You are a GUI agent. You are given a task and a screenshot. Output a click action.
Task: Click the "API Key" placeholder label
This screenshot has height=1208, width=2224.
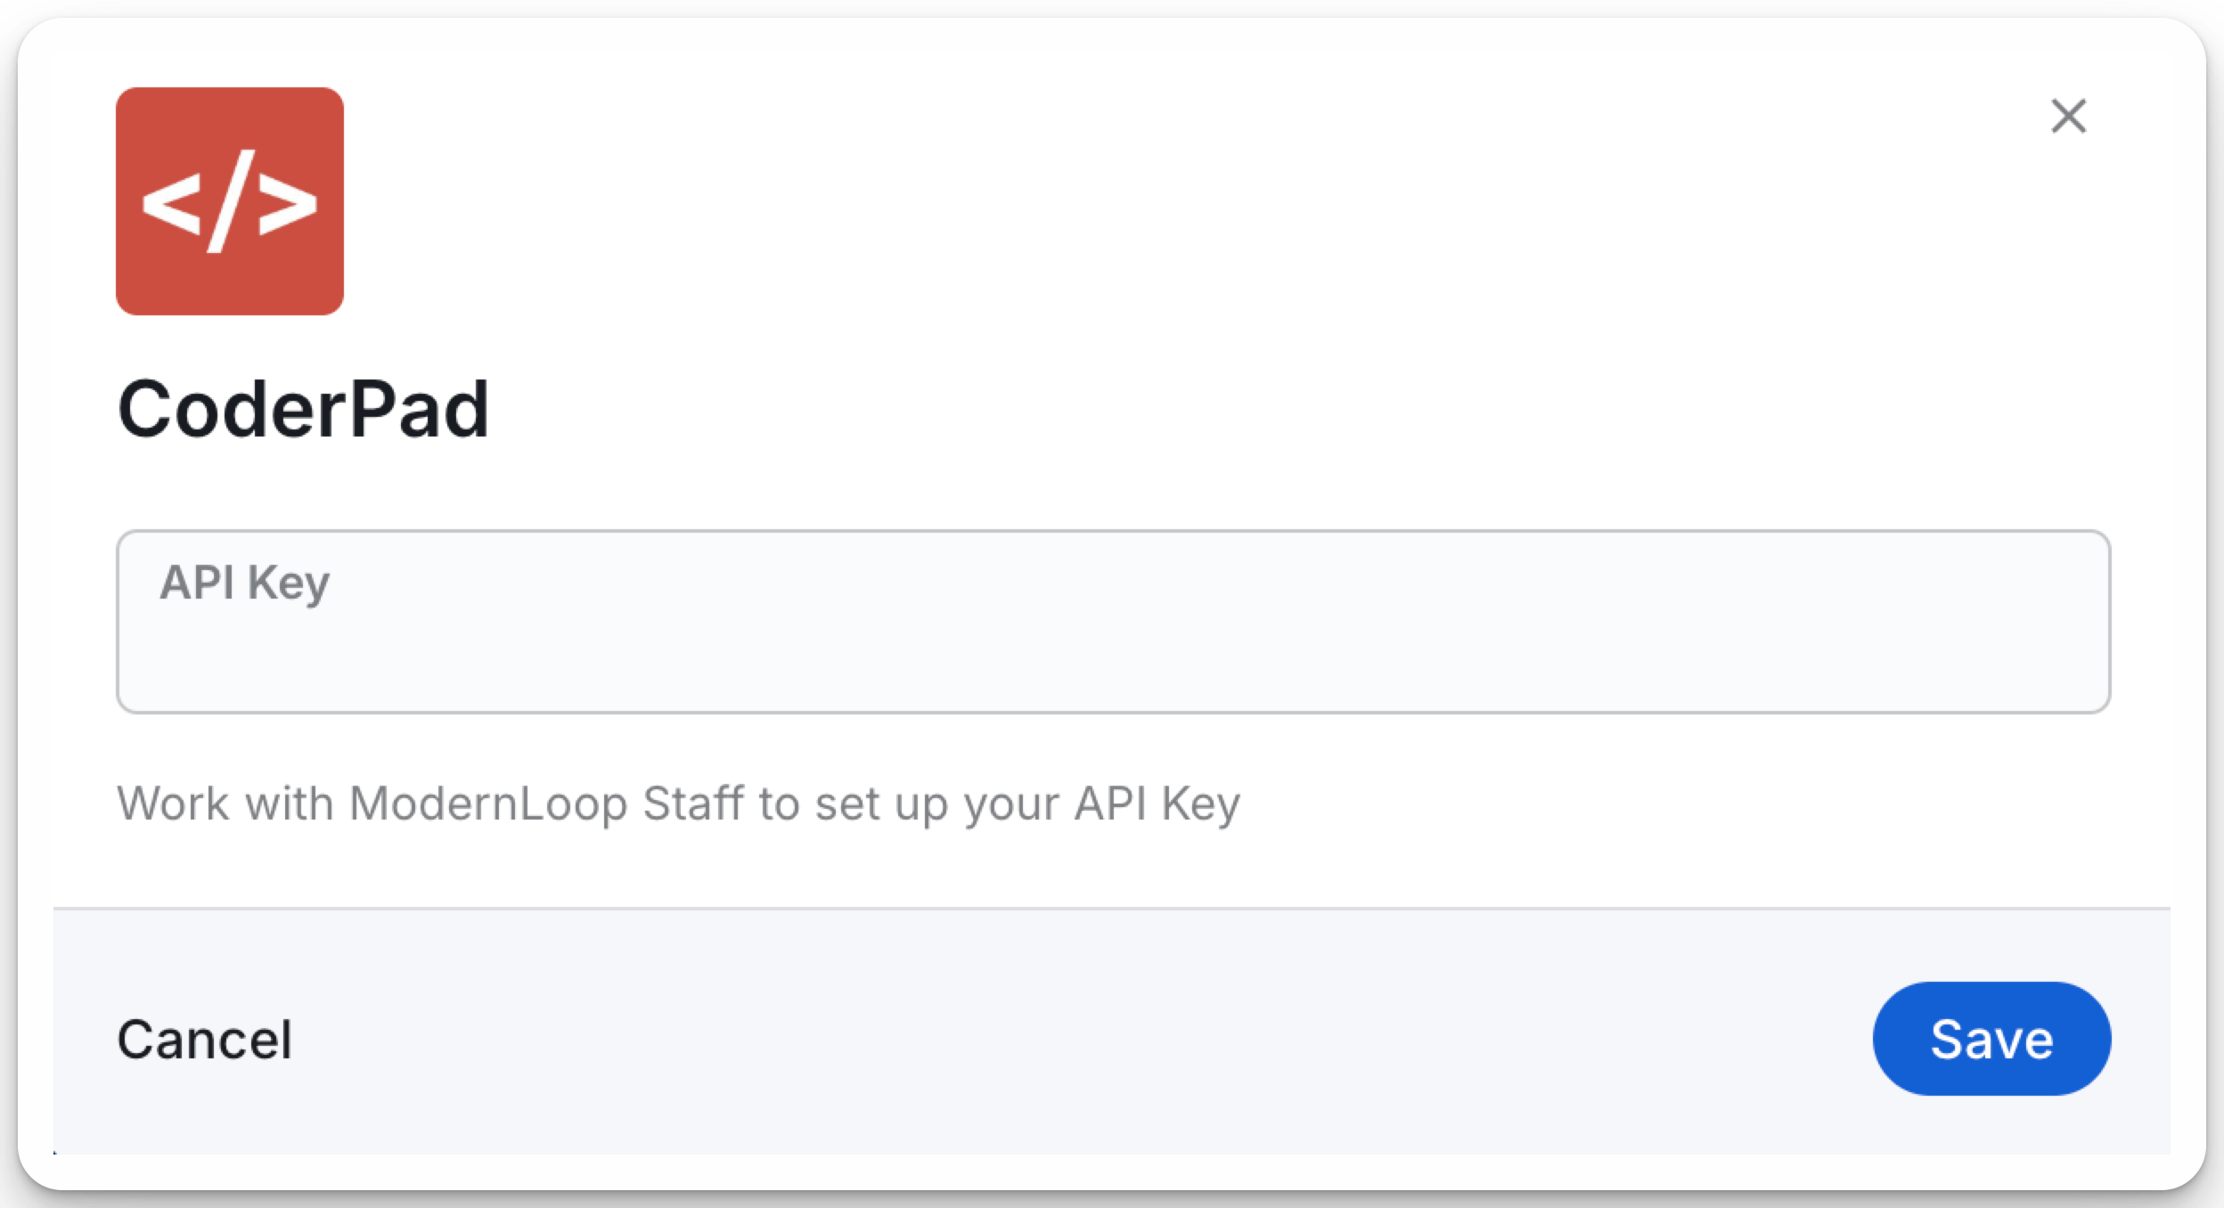[x=245, y=584]
